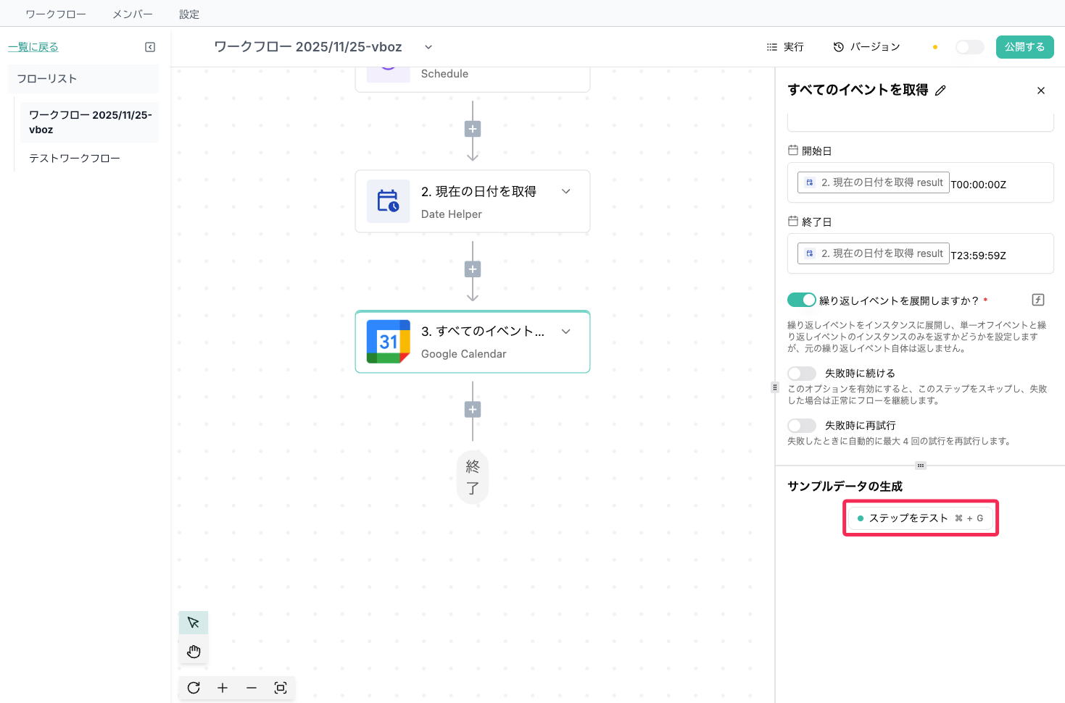The width and height of the screenshot is (1065, 703).
Task: Click the fit-to-screen canvas icon
Action: click(x=281, y=688)
